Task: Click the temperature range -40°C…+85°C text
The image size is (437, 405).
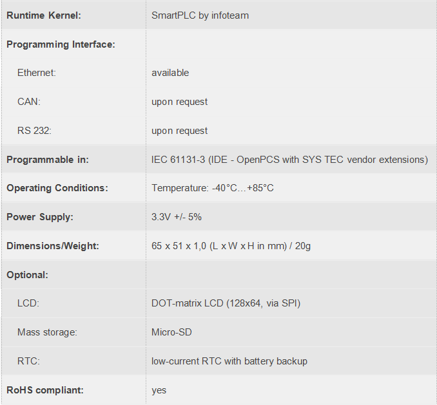Action: coord(213,188)
